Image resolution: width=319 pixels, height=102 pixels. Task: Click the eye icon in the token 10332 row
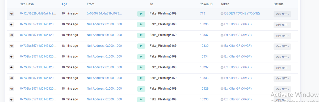tap(12, 67)
